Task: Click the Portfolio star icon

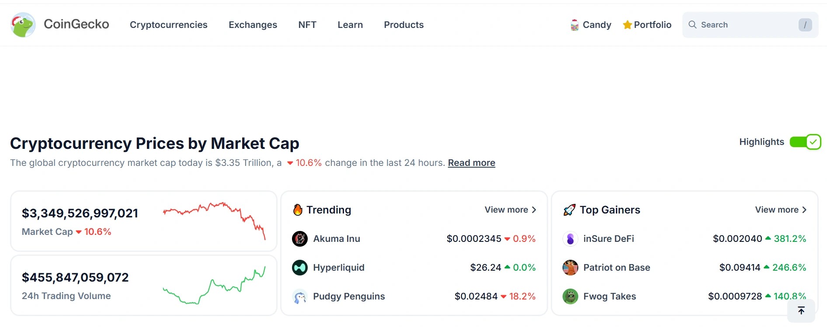Action: (627, 25)
